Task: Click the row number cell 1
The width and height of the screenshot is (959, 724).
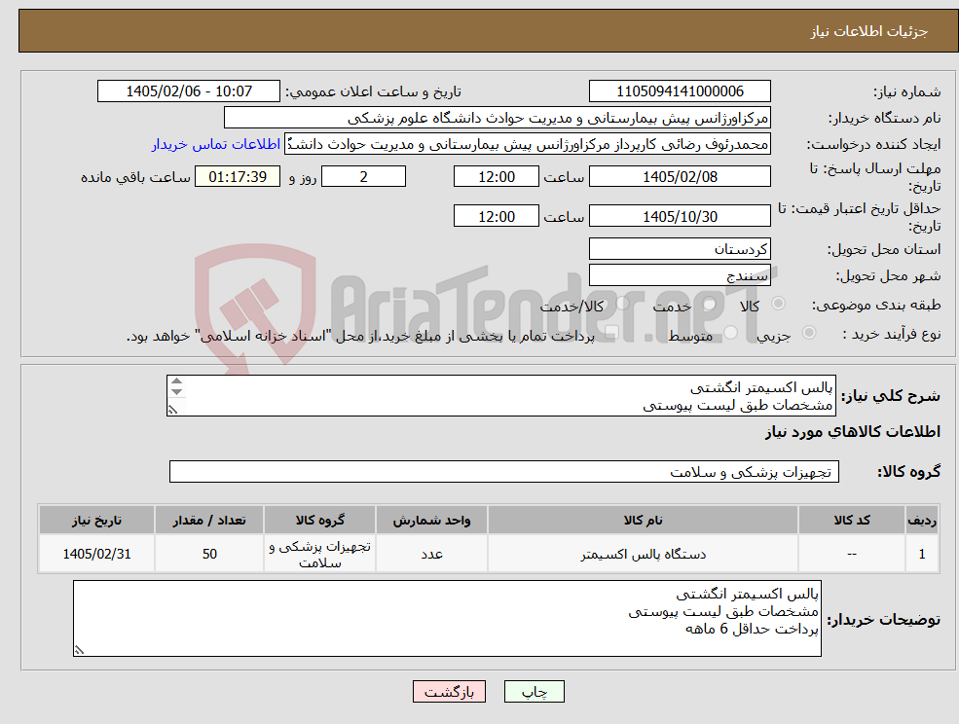Action: 922,554
